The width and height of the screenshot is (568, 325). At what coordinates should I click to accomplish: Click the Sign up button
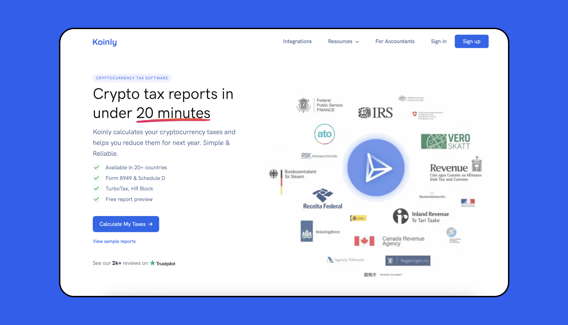471,41
